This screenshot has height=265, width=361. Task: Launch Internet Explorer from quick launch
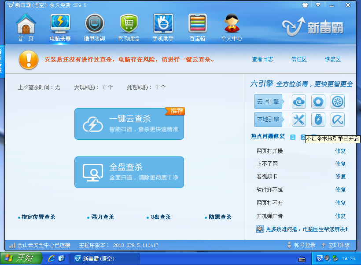52,258
